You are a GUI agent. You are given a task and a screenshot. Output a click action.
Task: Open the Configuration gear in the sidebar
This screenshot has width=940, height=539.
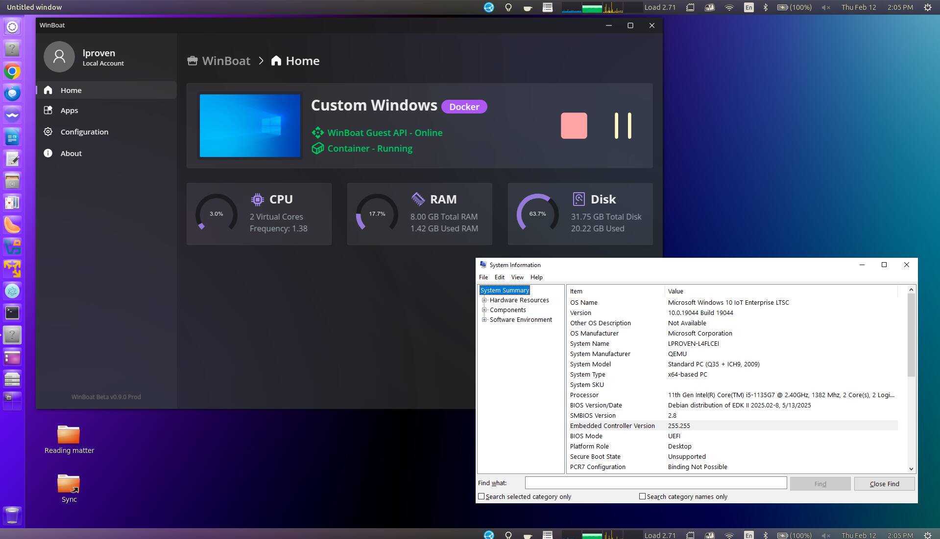click(48, 132)
